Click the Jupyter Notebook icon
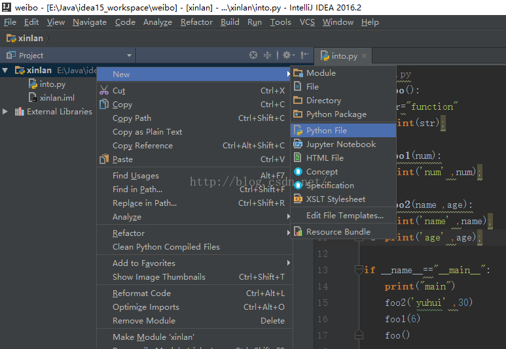506x349 pixels. coord(298,144)
